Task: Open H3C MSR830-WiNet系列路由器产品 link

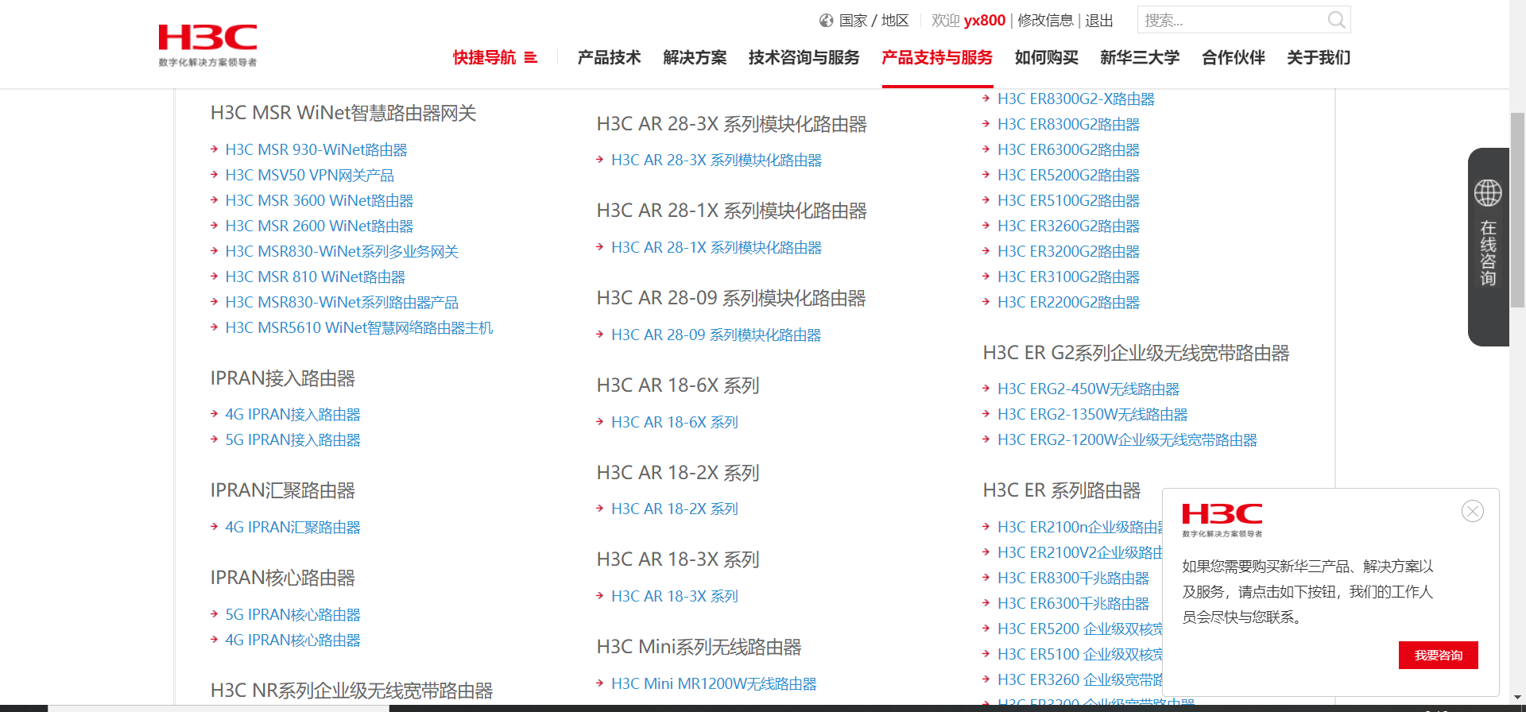Action: (342, 302)
